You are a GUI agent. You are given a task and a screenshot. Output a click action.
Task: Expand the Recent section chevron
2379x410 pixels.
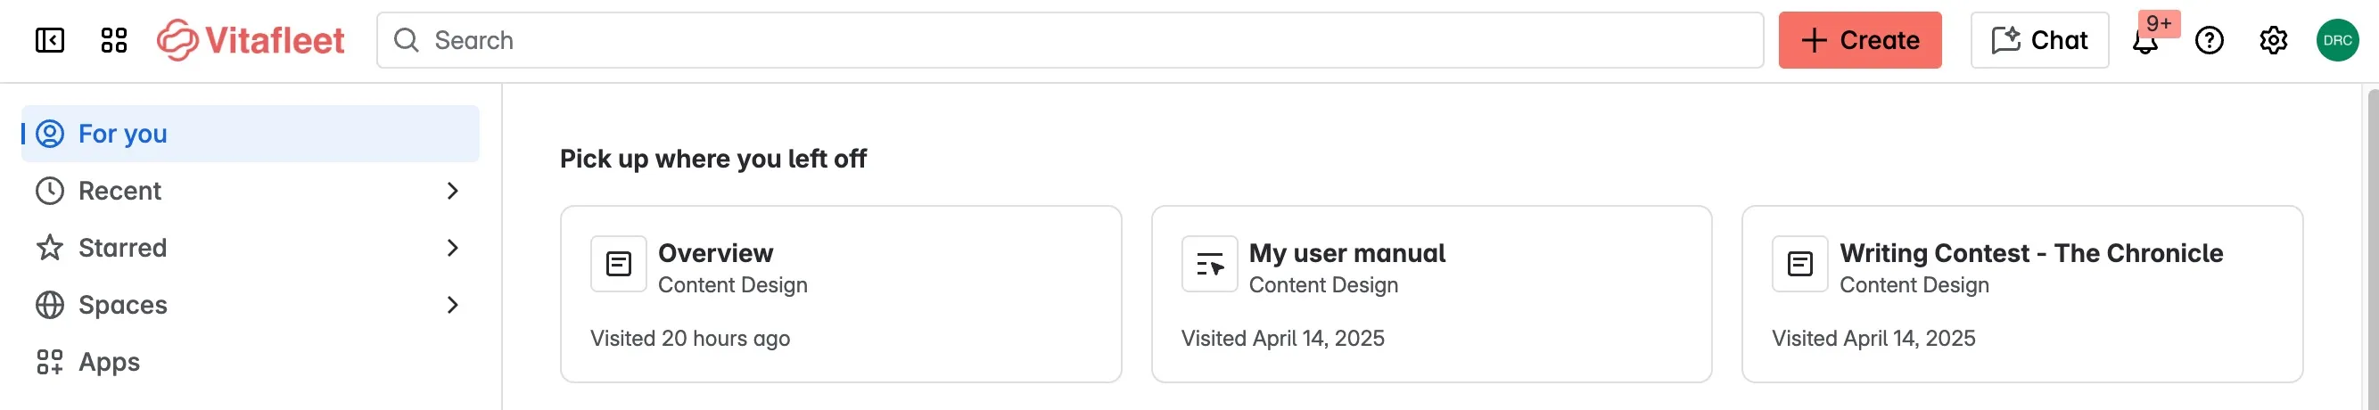click(x=453, y=191)
